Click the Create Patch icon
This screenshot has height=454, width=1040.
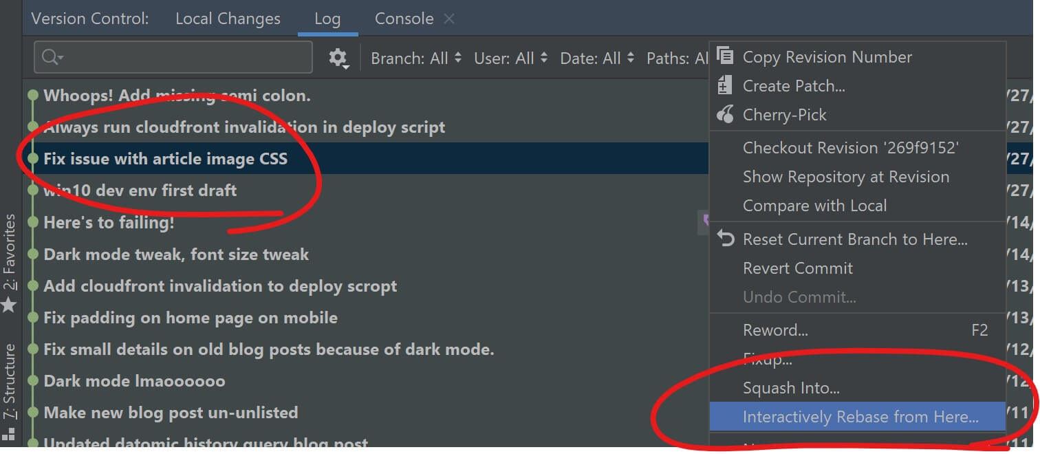point(724,85)
